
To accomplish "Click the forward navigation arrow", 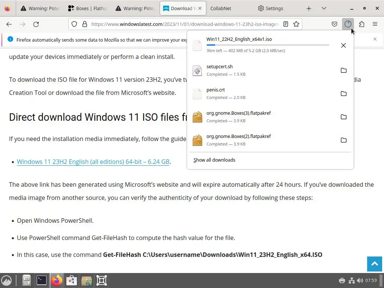I will pyautogui.click(x=22, y=24).
